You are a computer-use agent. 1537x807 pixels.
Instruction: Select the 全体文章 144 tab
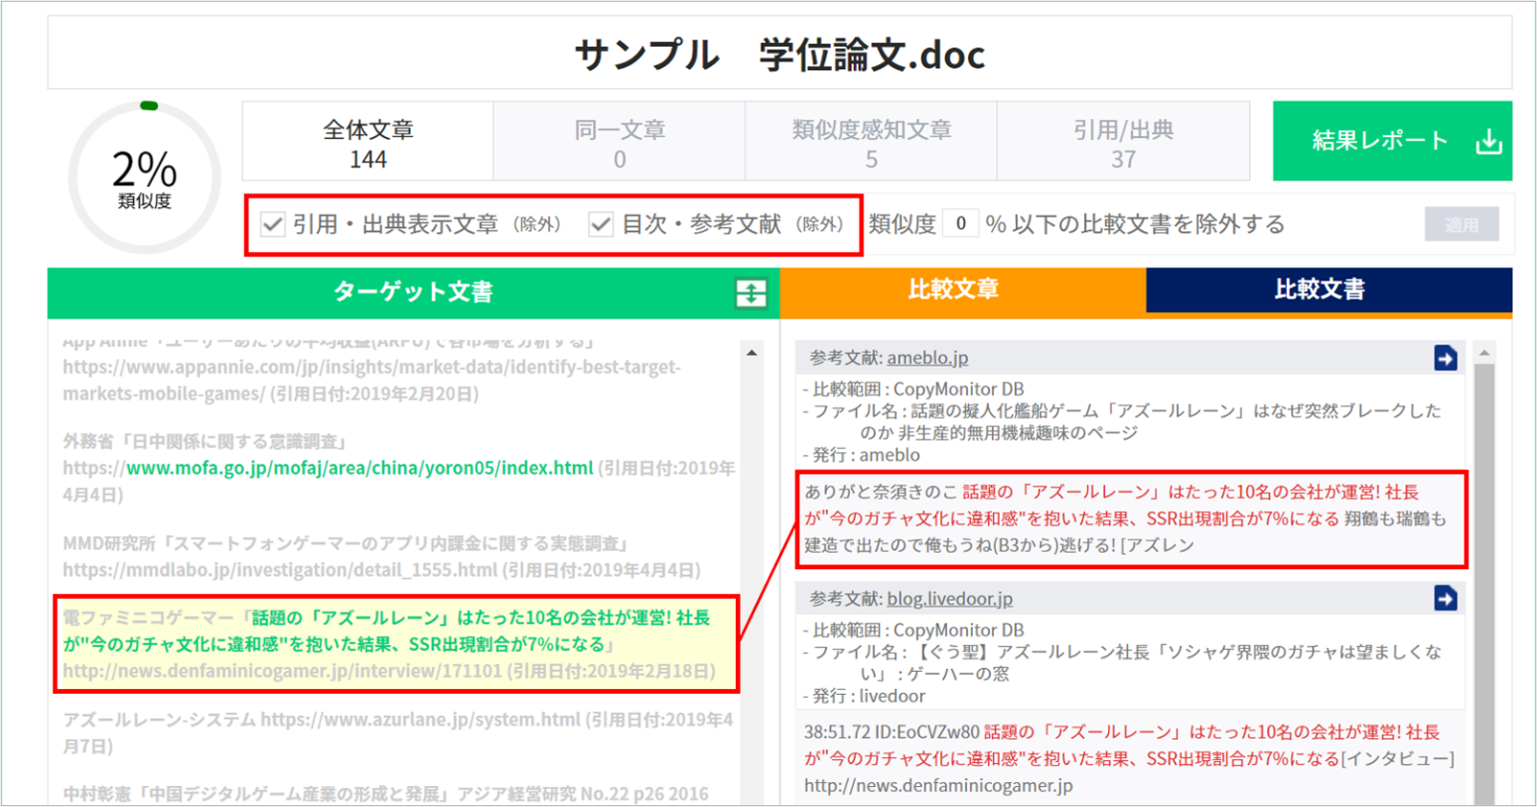tap(368, 142)
